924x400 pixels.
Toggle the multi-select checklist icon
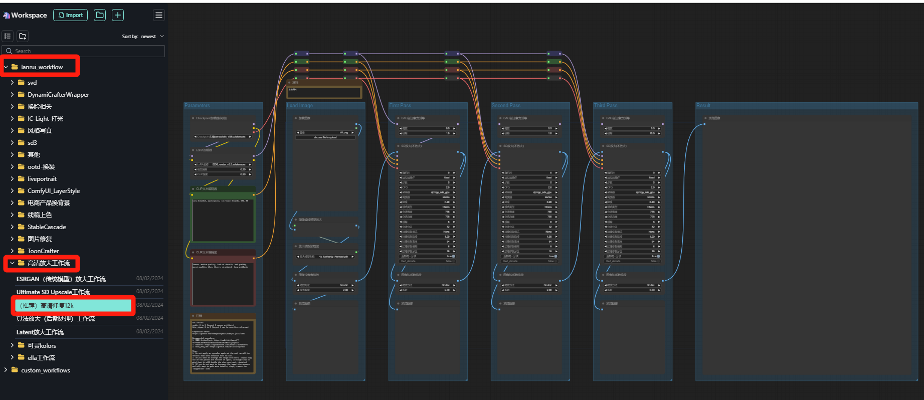(8, 36)
